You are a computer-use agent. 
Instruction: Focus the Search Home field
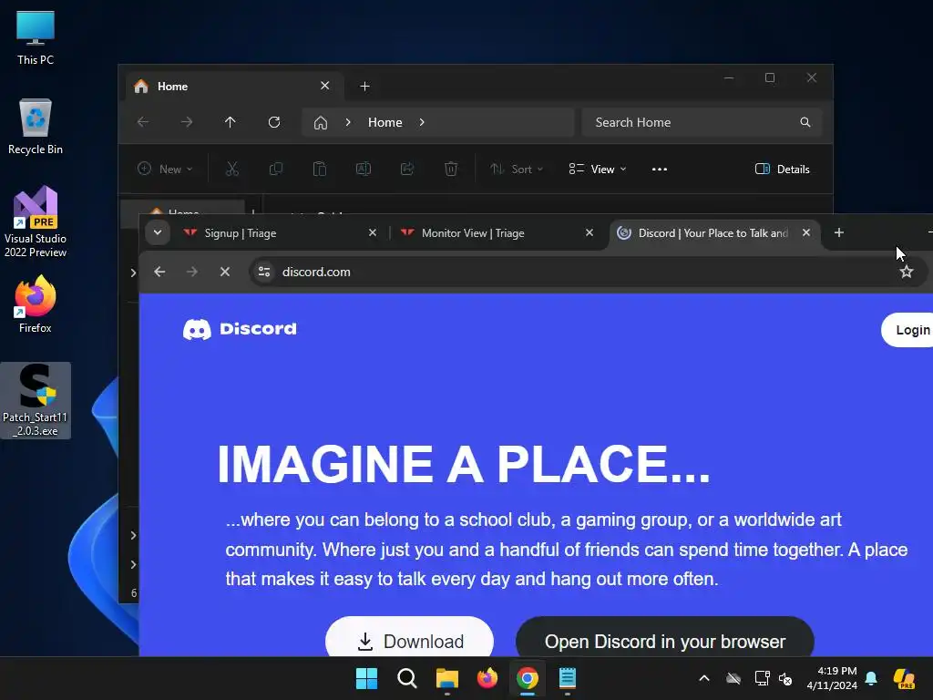pos(702,122)
